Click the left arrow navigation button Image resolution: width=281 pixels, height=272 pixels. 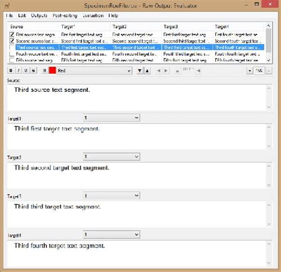(x=158, y=71)
